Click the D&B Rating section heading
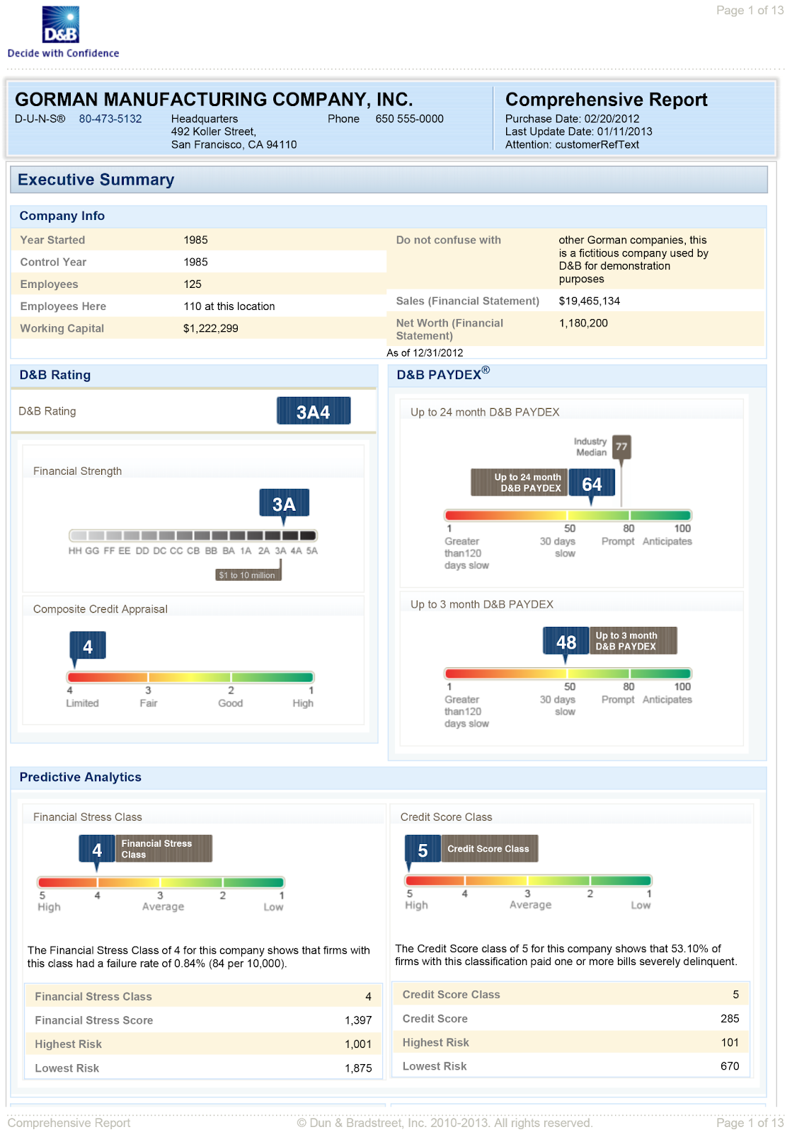792x1132 pixels. click(55, 375)
